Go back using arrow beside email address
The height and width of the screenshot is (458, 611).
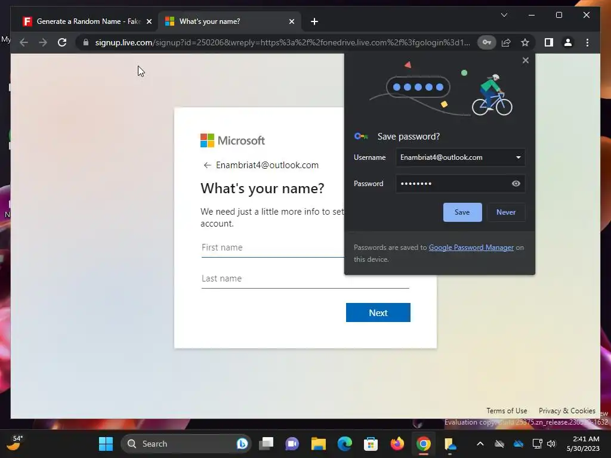tap(207, 165)
